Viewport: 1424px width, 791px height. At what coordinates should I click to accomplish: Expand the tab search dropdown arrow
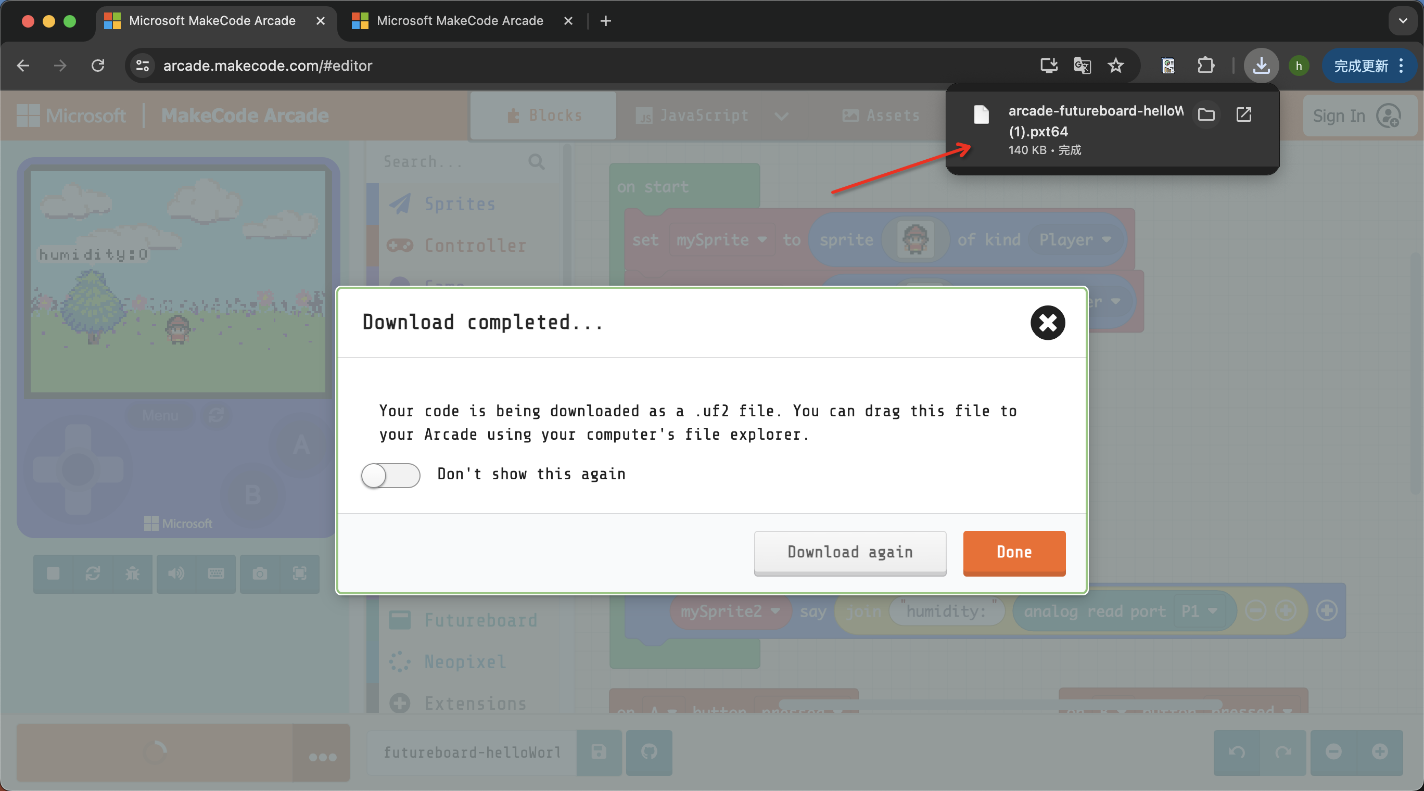[x=1403, y=21]
